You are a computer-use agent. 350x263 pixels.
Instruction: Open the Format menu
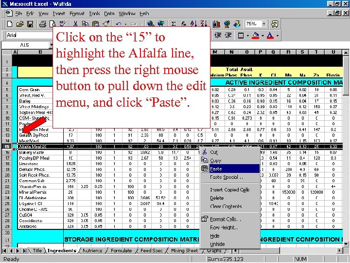(77, 14)
